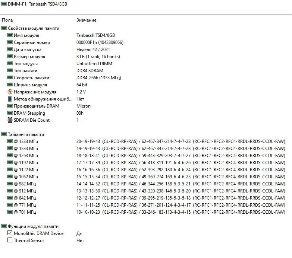Click the icon beside Производитель DRAM

point(10,106)
